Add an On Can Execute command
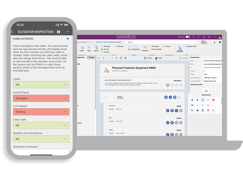This screenshot has width=243, height=182. (x=155, y=49)
